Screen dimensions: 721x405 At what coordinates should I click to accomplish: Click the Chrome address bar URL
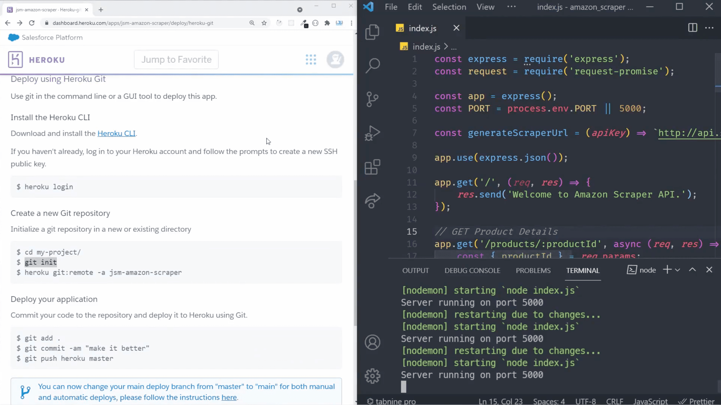pos(133,23)
